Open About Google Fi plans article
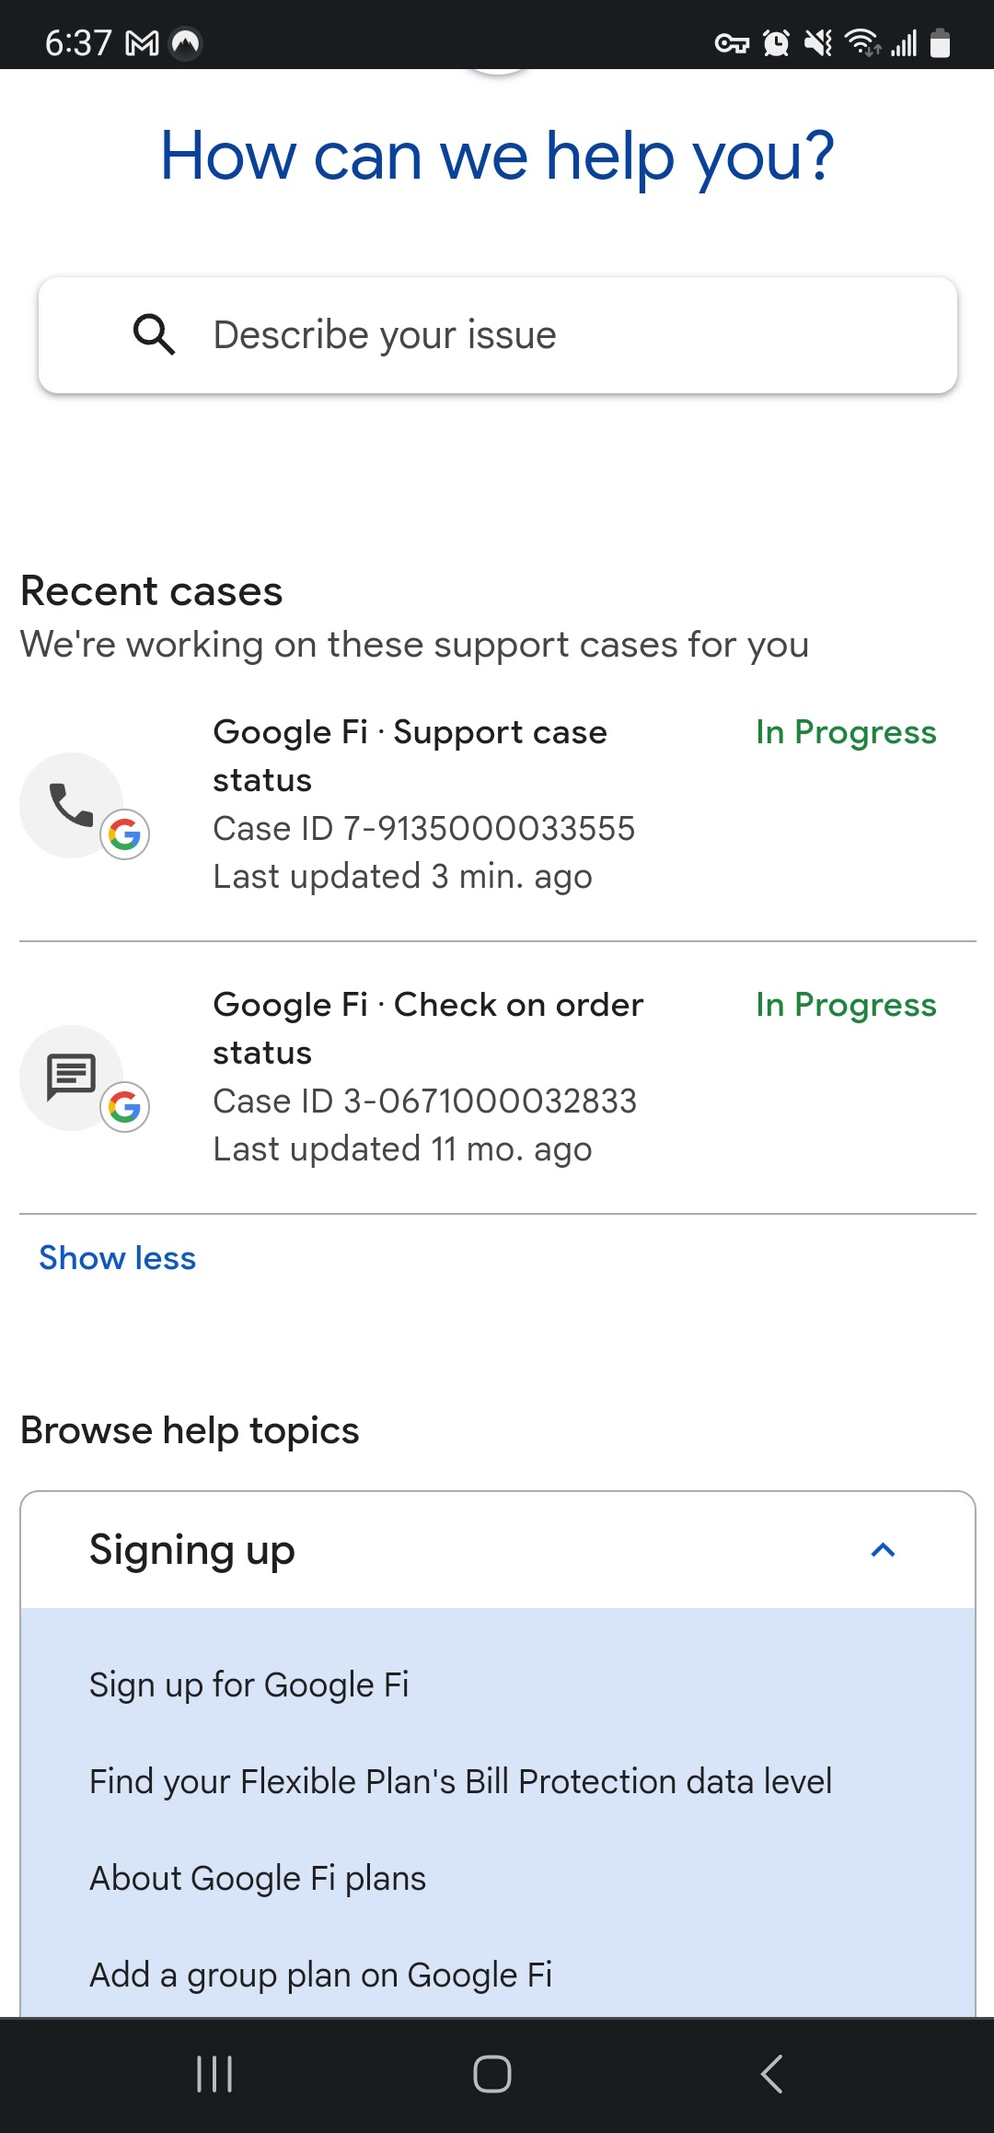Viewport: 994px width, 2133px height. click(x=258, y=1878)
